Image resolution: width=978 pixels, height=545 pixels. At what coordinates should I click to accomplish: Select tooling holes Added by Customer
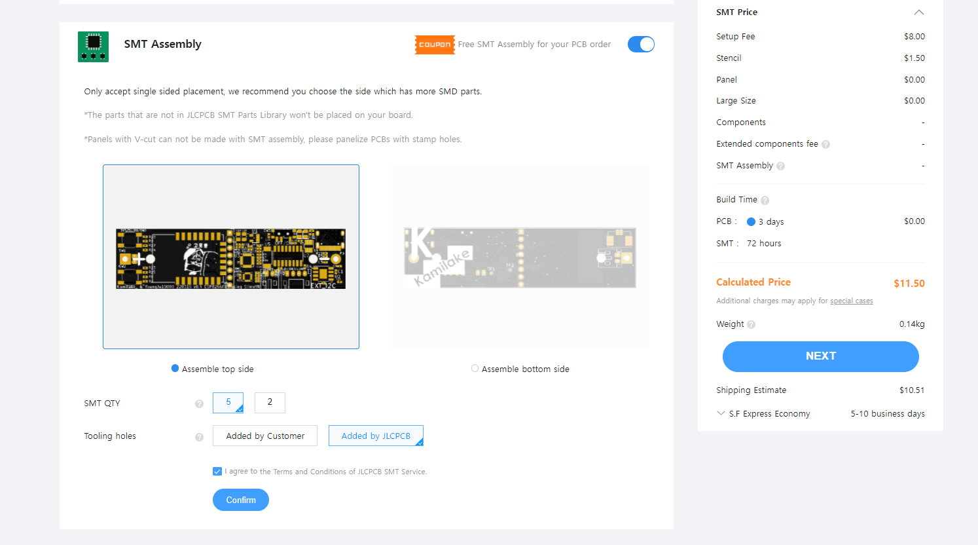point(265,436)
